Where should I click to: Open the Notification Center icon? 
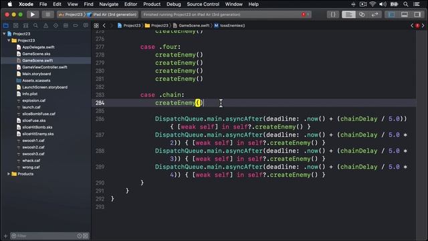(x=417, y=4)
